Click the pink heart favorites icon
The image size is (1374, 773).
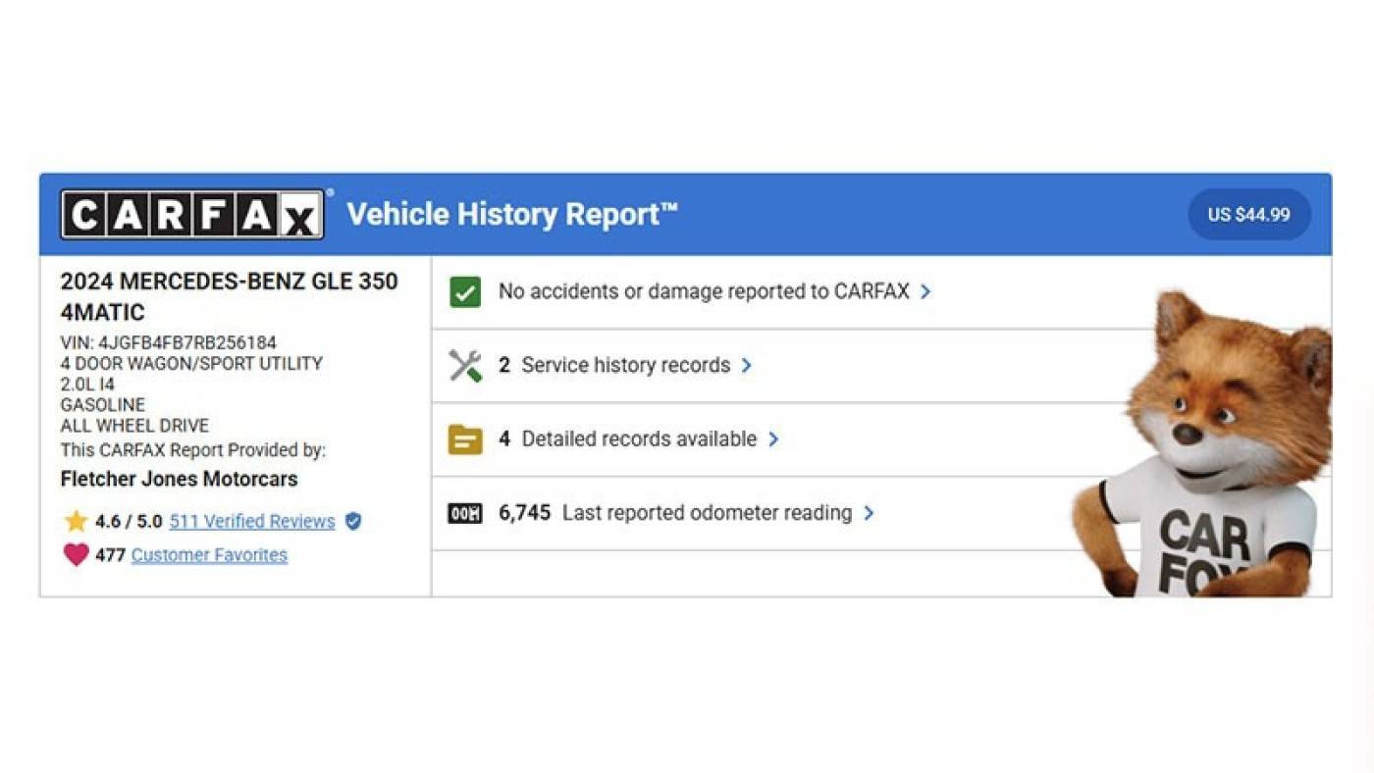76,554
